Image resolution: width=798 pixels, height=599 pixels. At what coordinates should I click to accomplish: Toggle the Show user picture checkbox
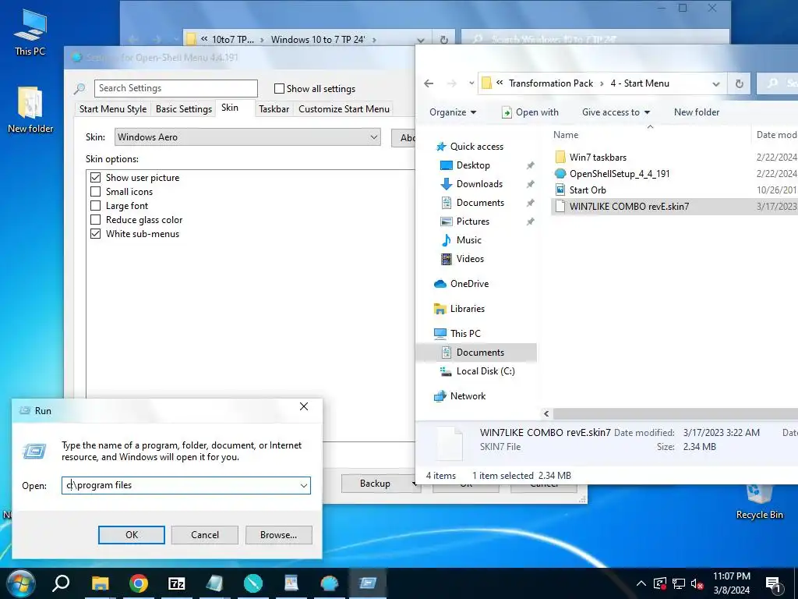95,178
